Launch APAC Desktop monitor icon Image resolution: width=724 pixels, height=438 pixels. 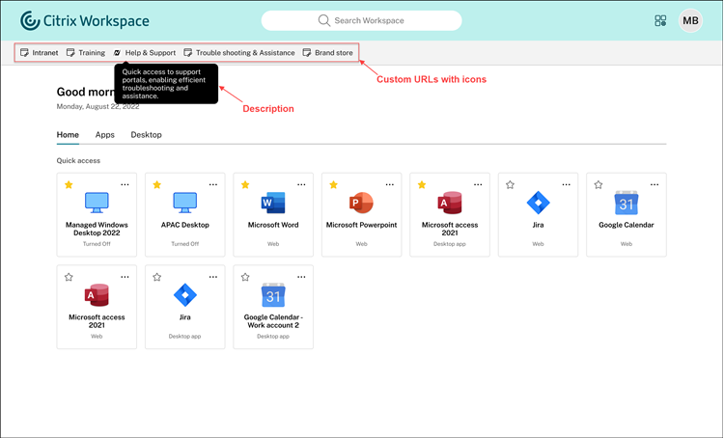(x=185, y=203)
